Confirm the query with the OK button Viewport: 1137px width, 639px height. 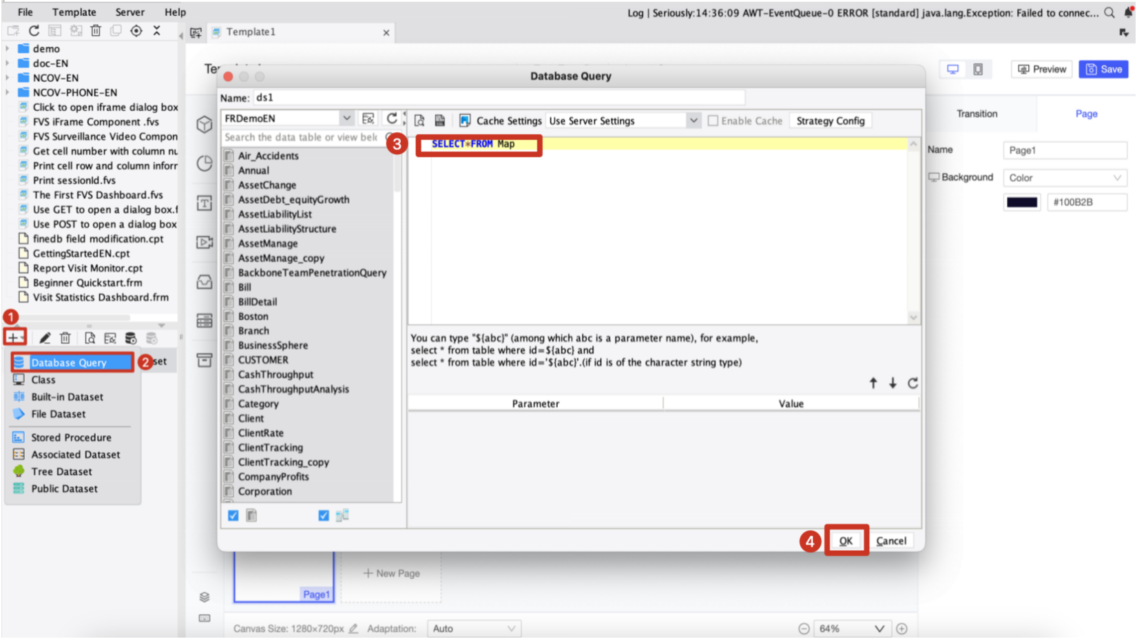pos(846,541)
